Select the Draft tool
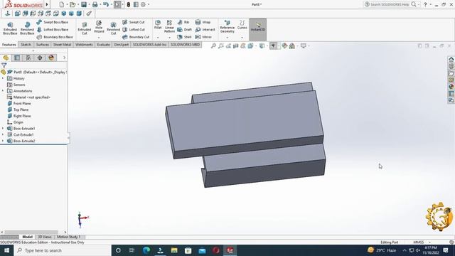This screenshot has width=455, height=256. point(184,30)
